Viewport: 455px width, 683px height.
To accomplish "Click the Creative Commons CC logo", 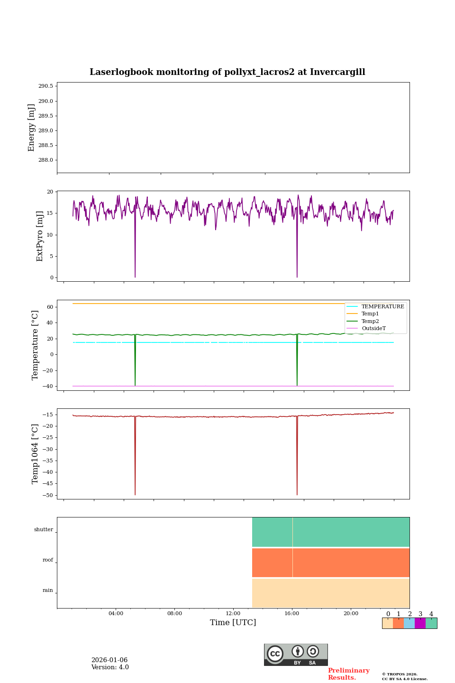I will (x=275, y=654).
